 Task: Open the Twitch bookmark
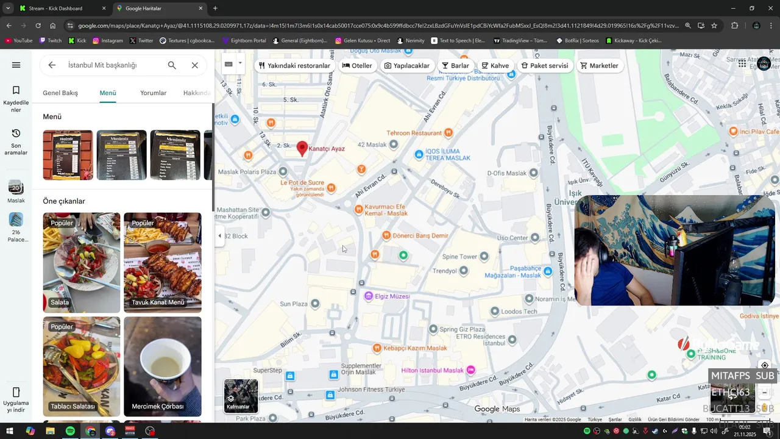click(51, 41)
